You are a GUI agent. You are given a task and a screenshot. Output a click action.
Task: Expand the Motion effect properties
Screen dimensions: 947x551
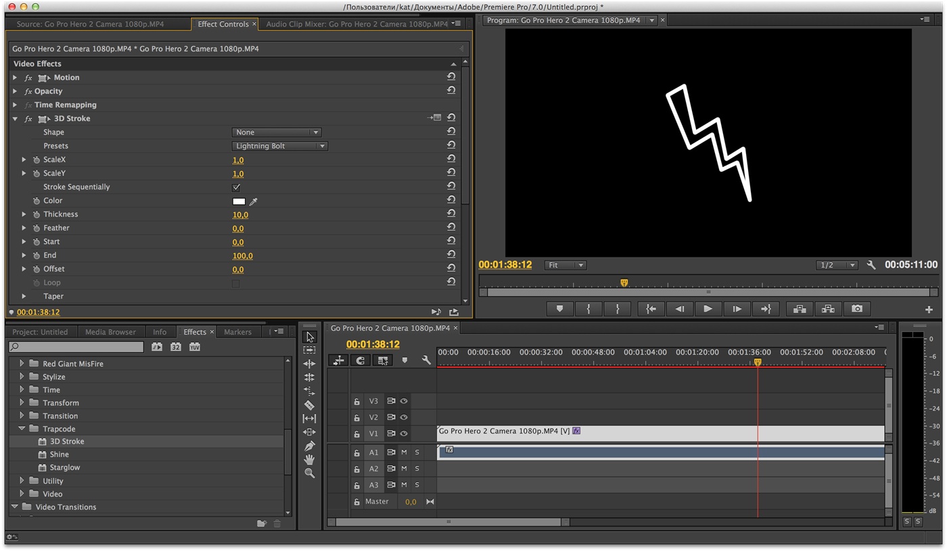pos(16,78)
